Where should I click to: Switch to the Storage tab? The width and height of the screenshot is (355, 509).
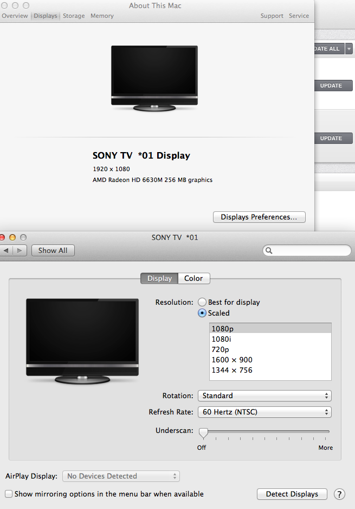(x=74, y=16)
